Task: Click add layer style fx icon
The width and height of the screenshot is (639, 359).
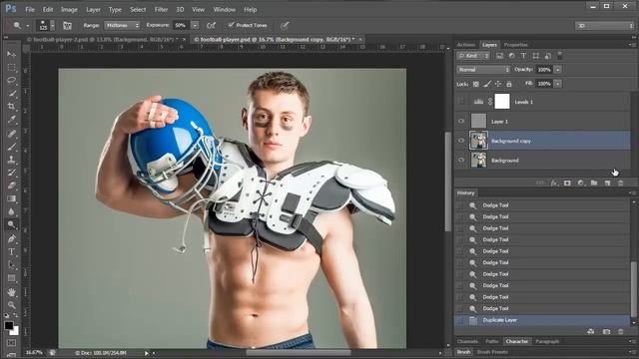Action: [x=554, y=182]
